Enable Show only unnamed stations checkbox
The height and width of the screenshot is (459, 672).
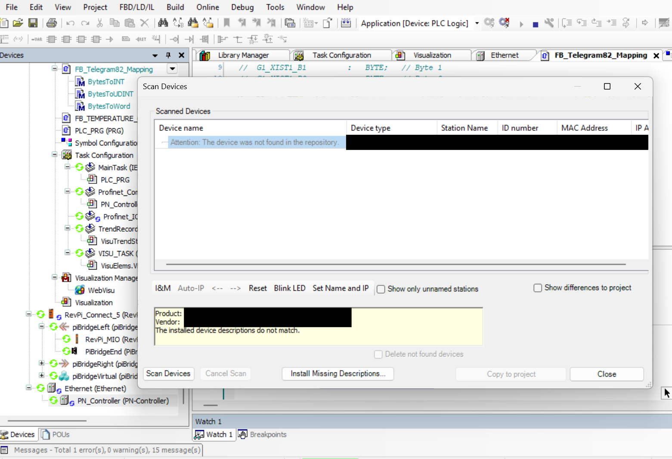[x=381, y=289]
